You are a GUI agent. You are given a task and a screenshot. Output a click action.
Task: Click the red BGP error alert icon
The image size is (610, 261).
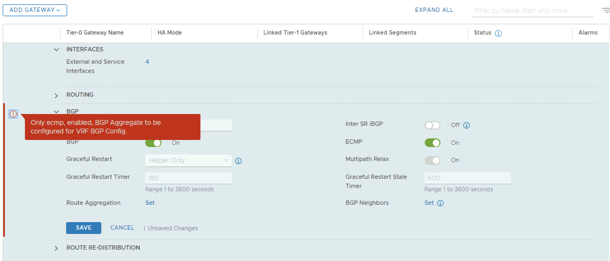pyautogui.click(x=13, y=114)
